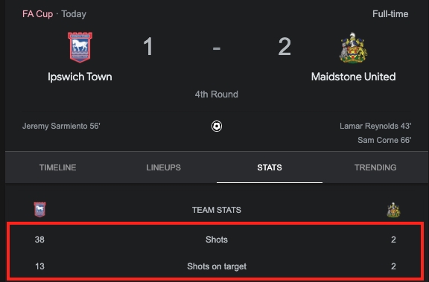Viewport: 429px width, 282px height.
Task: Click the Team Stats heading
Action: pos(217,210)
